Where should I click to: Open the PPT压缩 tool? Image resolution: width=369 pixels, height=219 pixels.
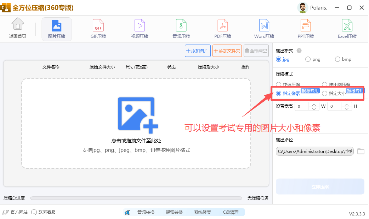tap(305, 29)
